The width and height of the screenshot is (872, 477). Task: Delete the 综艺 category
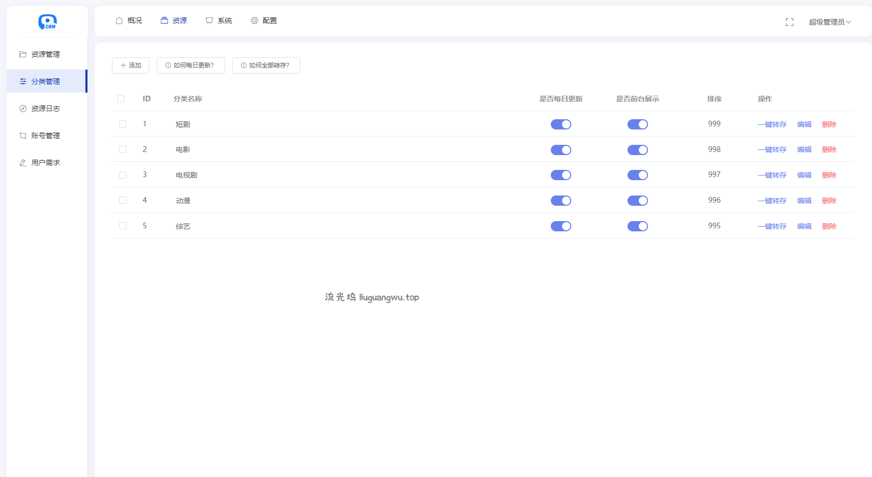[x=829, y=226]
